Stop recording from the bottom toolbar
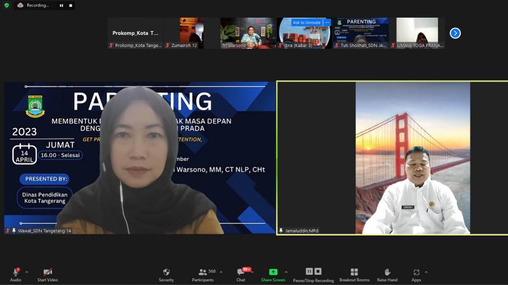 318,271
